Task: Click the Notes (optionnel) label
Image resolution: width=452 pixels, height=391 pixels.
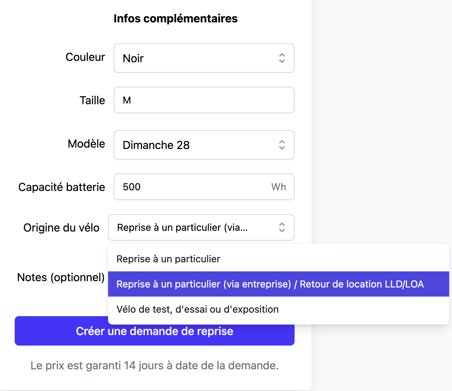Action: (x=61, y=277)
